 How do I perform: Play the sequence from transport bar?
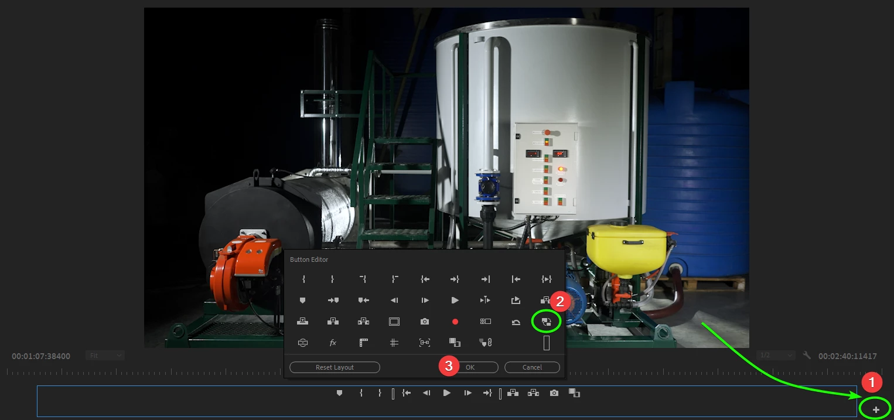[447, 393]
